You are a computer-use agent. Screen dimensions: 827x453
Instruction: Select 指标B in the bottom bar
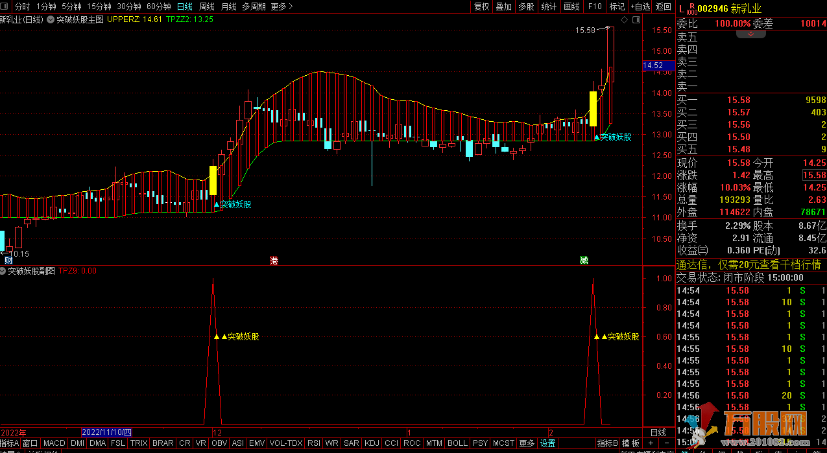[607, 443]
